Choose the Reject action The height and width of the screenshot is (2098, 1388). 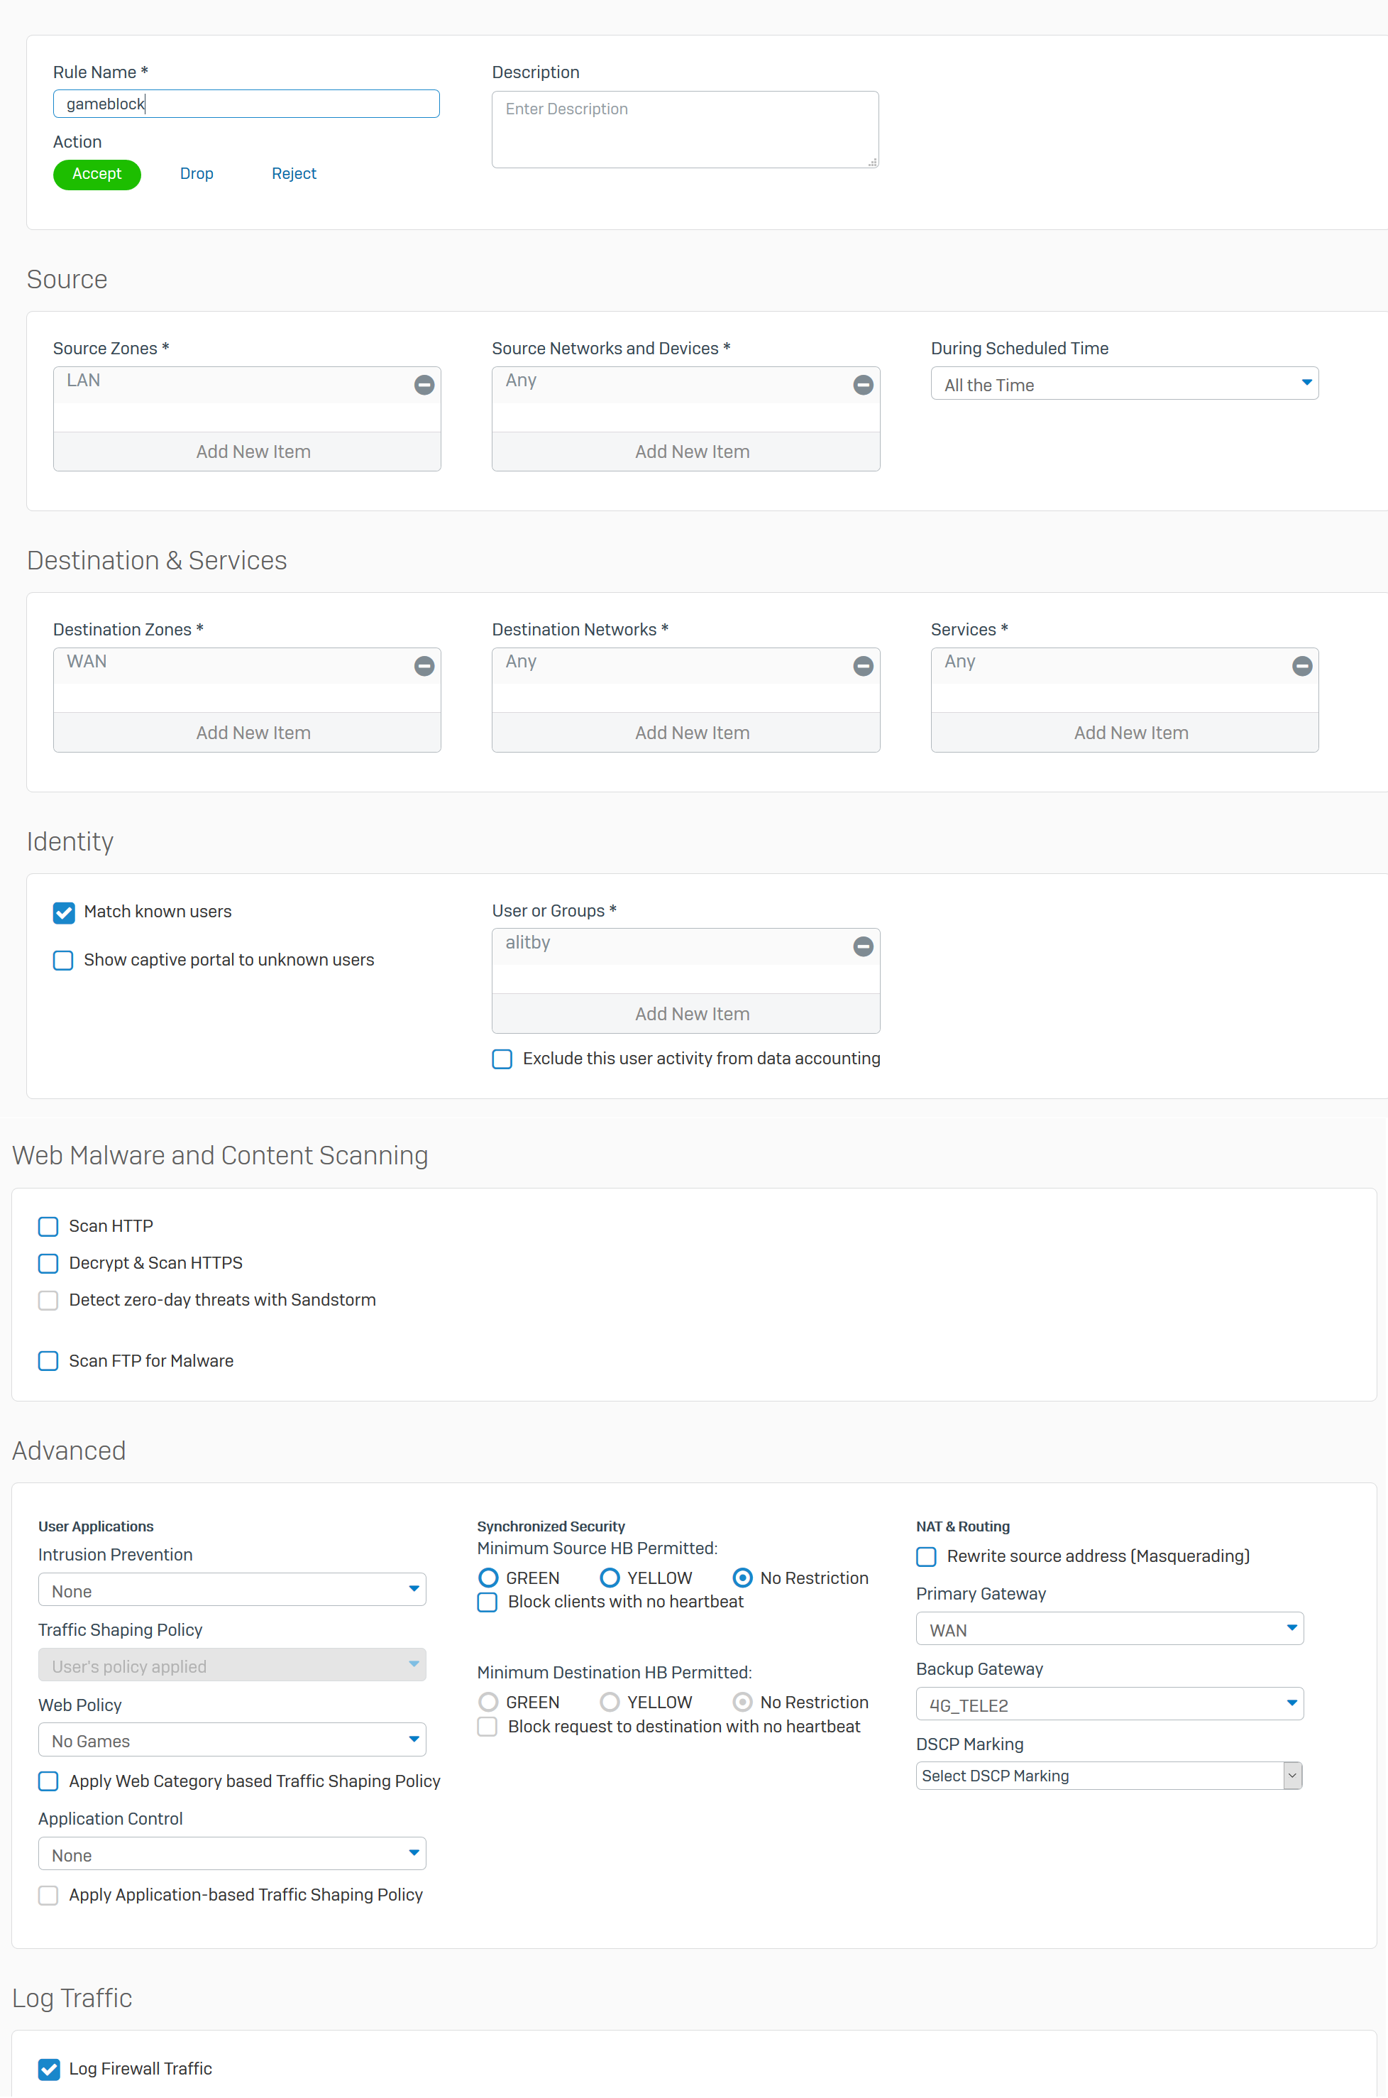click(294, 173)
